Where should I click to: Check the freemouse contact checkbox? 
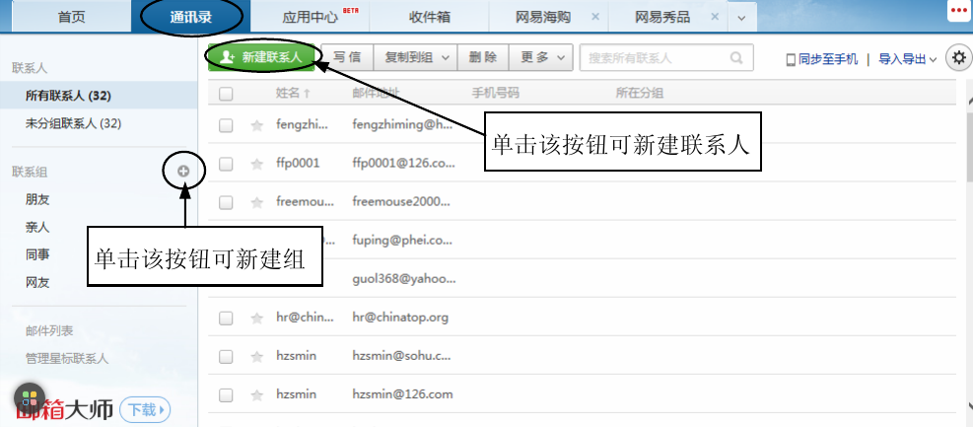(x=226, y=202)
